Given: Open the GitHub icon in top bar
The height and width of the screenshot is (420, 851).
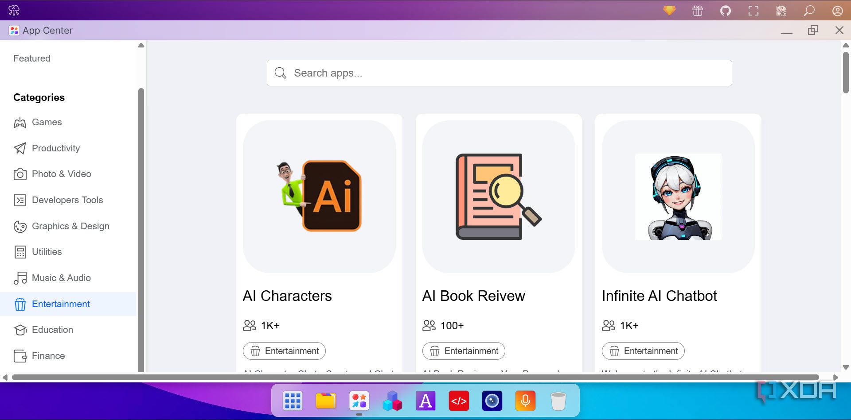Looking at the screenshot, I should (726, 11).
